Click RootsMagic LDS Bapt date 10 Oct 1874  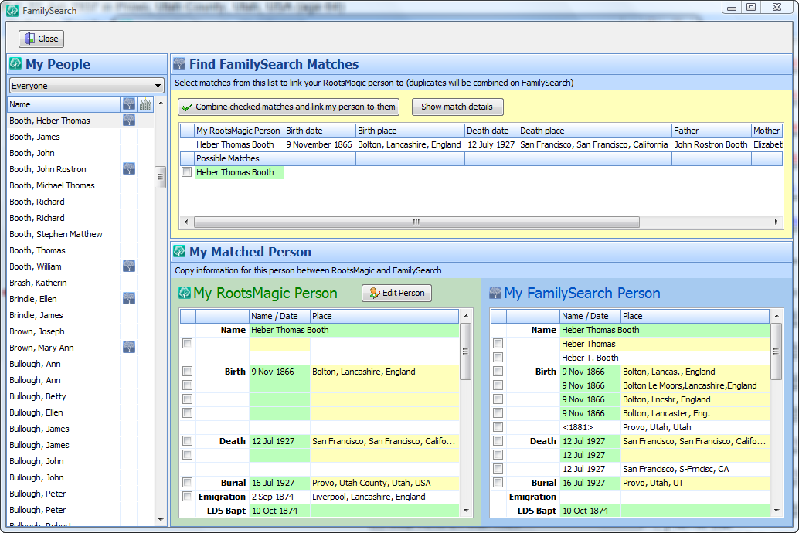(x=279, y=511)
